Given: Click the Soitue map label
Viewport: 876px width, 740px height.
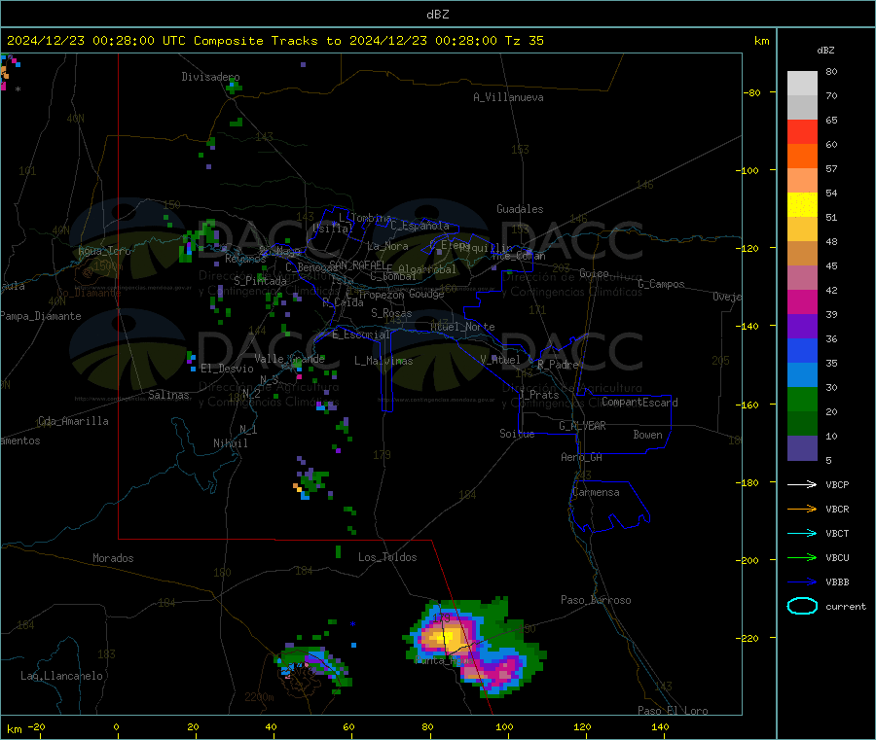Looking at the screenshot, I should [x=517, y=434].
